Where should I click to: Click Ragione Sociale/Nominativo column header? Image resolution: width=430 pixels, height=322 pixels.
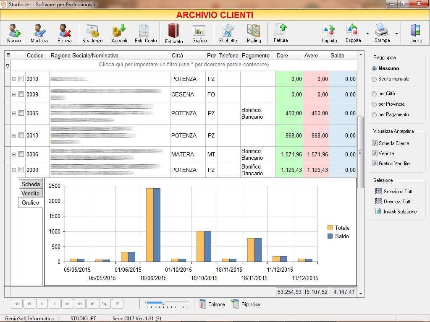[110, 55]
